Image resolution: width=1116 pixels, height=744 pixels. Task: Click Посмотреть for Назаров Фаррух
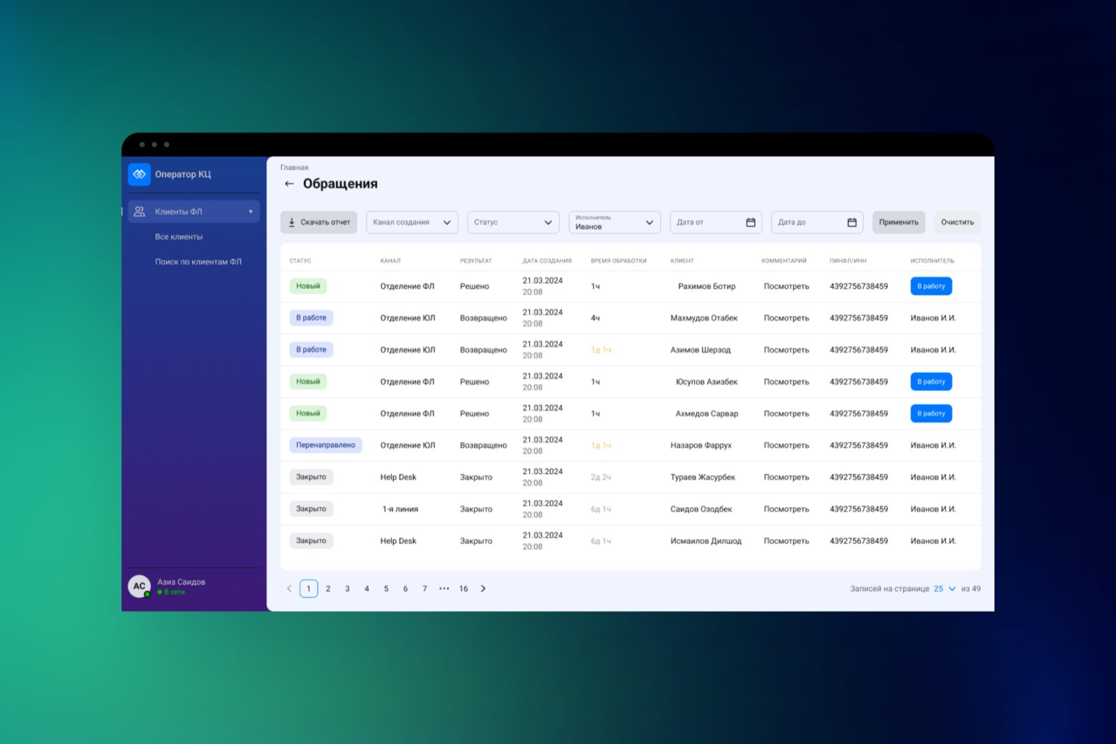pos(787,446)
